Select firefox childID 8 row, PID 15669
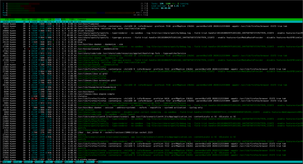 pyautogui.click(x=151, y=144)
